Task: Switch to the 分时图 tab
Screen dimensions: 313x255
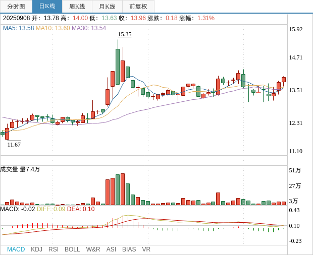Action: (16, 7)
